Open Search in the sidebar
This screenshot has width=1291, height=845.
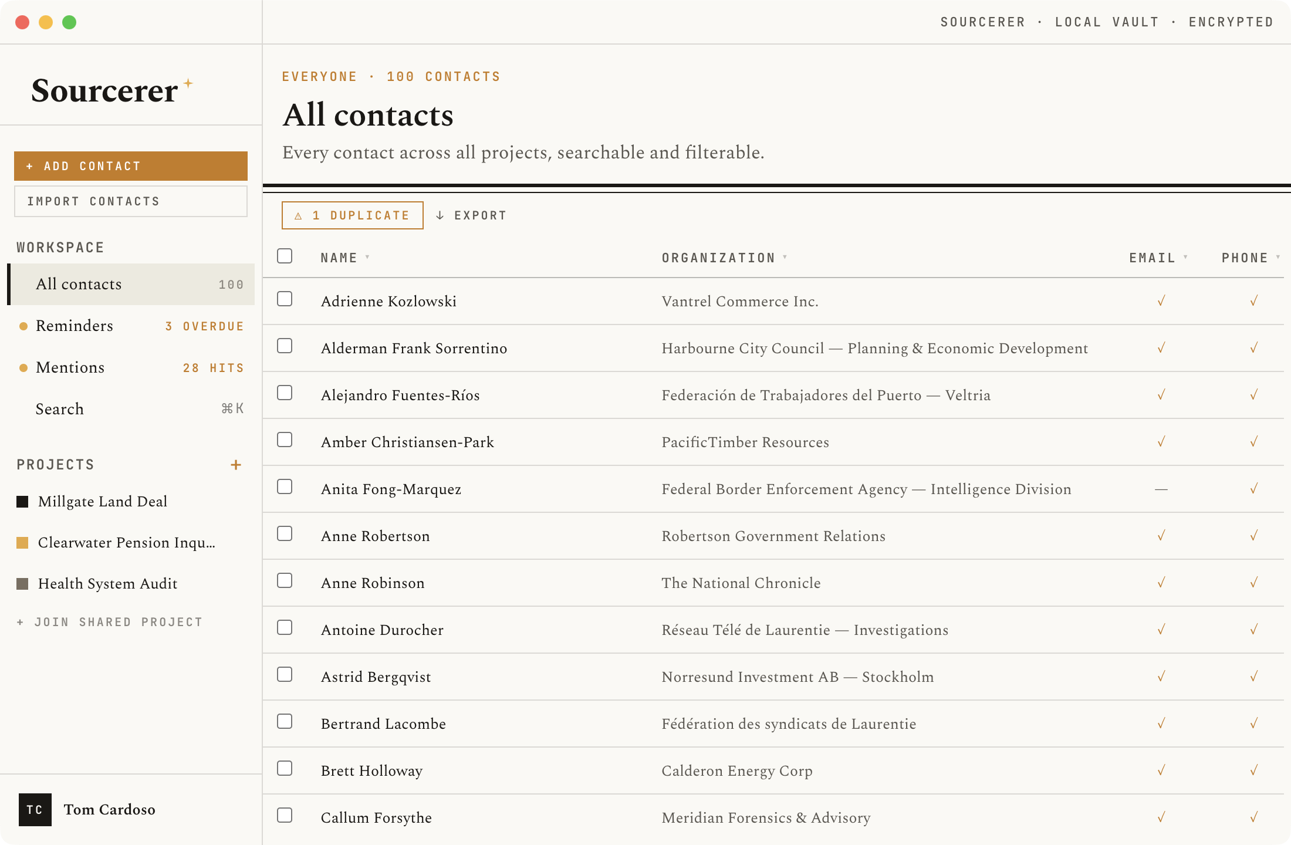tap(131, 409)
